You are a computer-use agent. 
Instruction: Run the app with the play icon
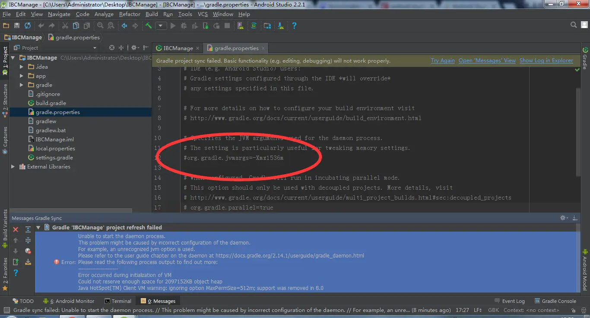(173, 26)
